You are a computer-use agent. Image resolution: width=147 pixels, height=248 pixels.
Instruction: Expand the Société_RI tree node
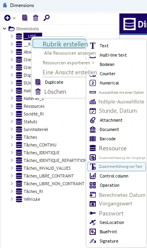coord(12,114)
